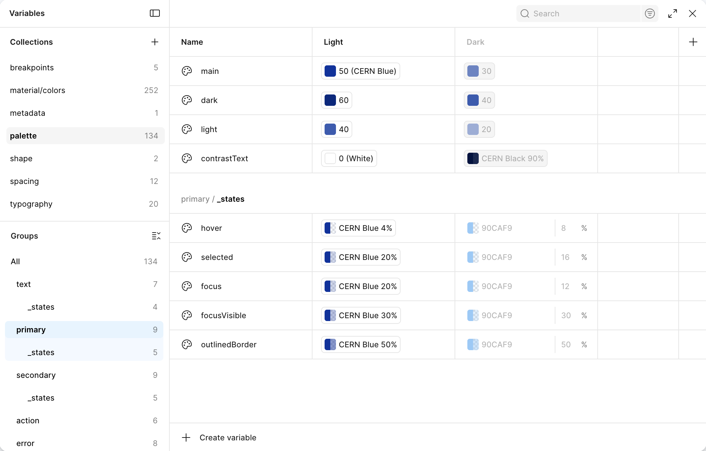The image size is (706, 451).
Task: Open the dark mode 30 value for main
Action: point(479,71)
